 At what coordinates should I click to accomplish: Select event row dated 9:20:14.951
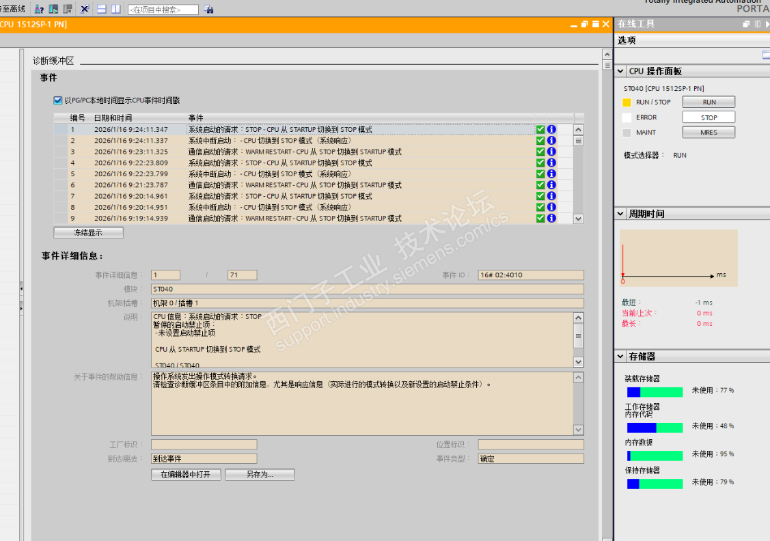point(313,207)
